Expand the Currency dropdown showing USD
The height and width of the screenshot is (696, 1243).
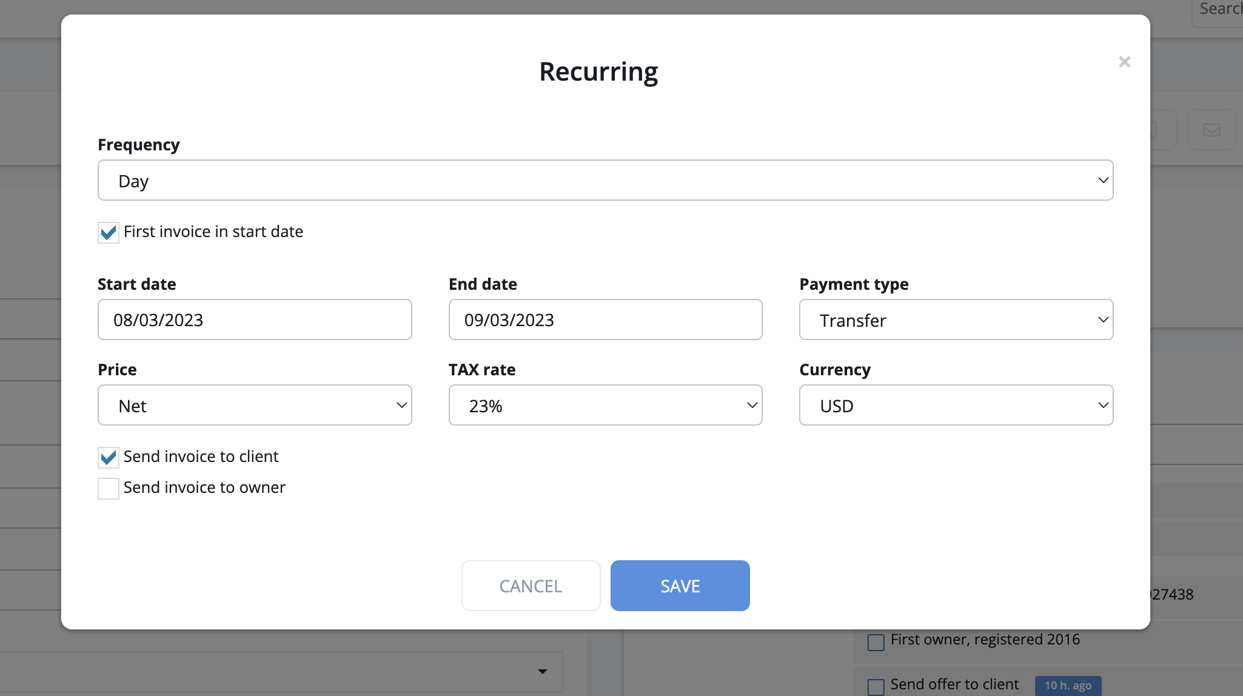click(956, 405)
